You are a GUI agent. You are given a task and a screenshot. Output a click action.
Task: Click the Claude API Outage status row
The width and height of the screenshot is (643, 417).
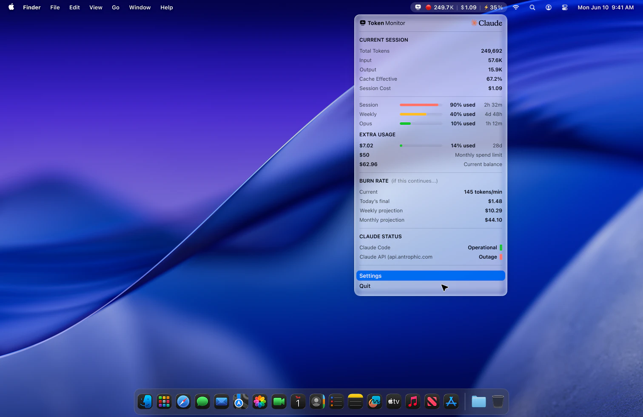(430, 257)
